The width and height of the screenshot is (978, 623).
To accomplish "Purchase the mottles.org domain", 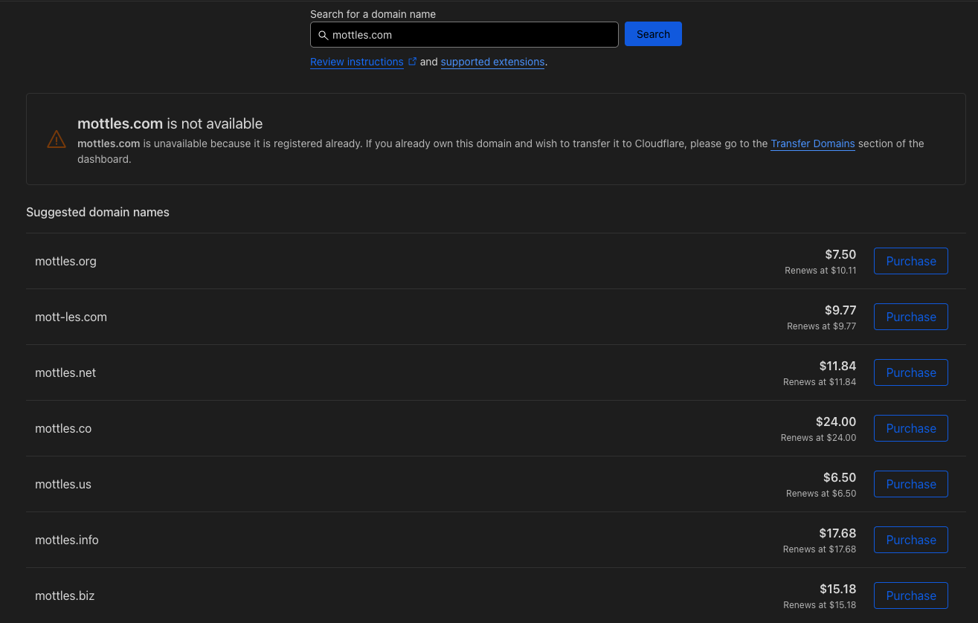I will [x=910, y=261].
